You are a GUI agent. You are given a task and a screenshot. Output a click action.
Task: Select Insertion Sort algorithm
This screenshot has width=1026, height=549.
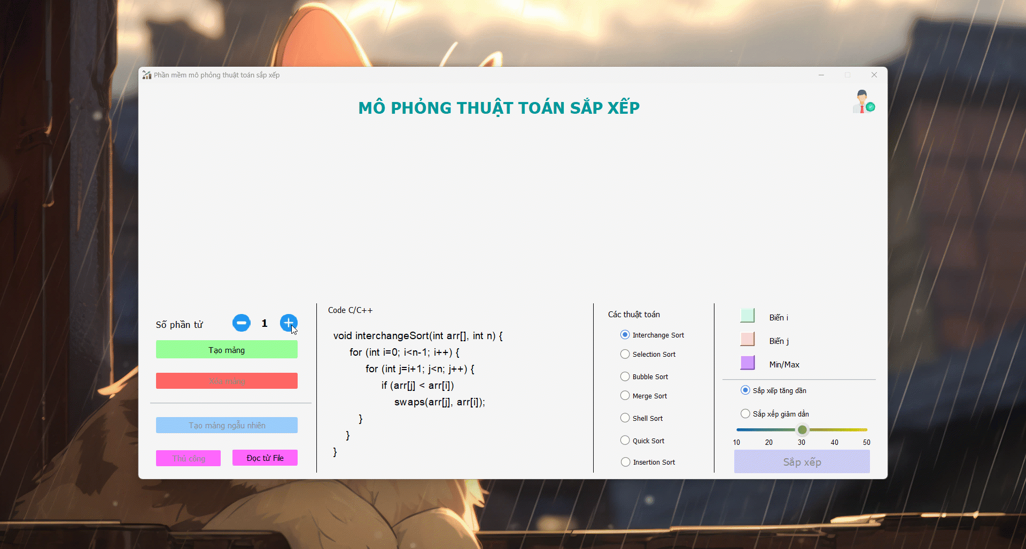pos(648,462)
